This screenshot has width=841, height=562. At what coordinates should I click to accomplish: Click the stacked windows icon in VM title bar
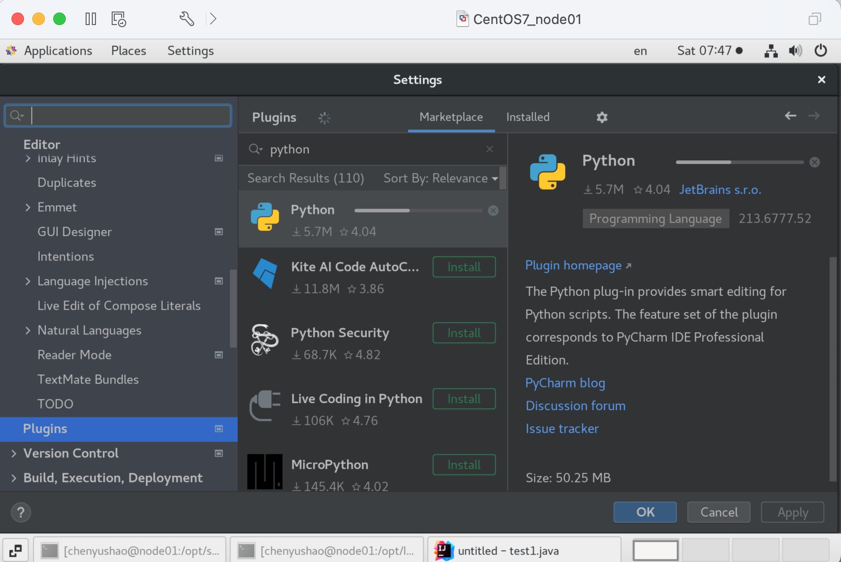click(x=814, y=19)
